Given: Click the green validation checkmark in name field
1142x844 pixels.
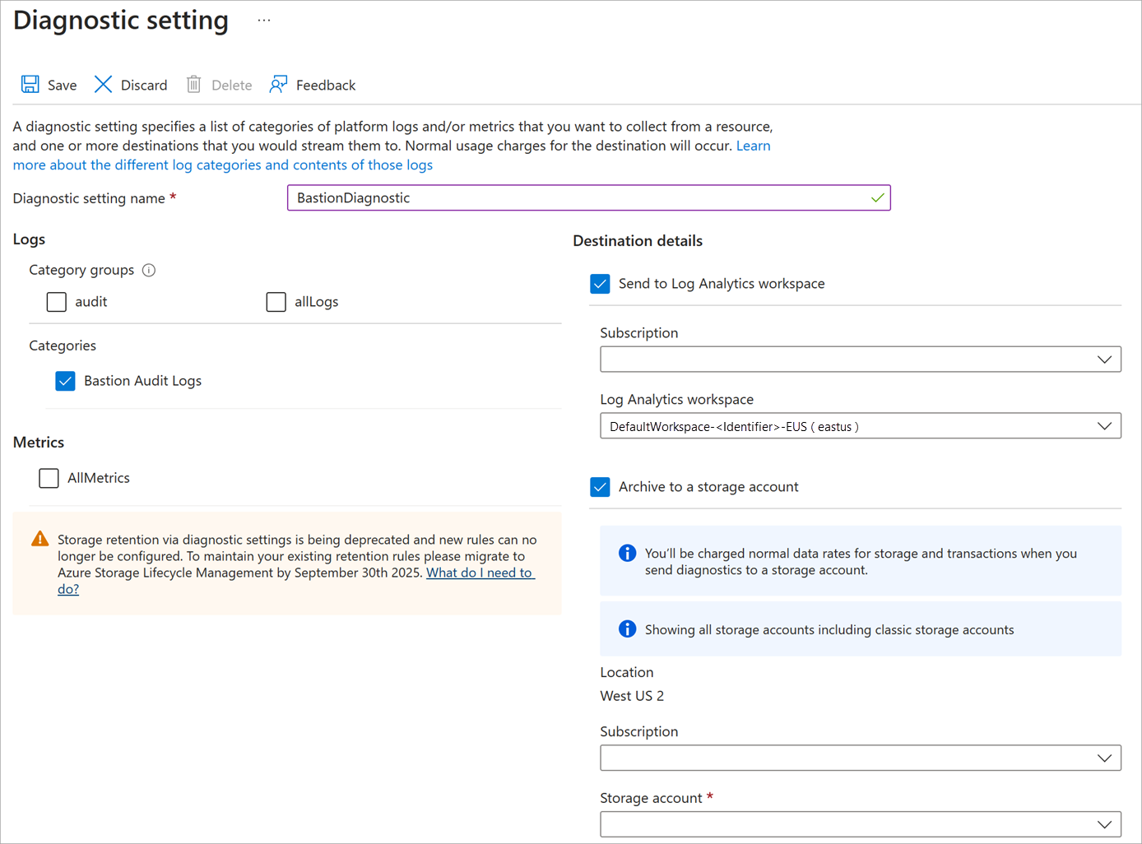Looking at the screenshot, I should tap(878, 197).
